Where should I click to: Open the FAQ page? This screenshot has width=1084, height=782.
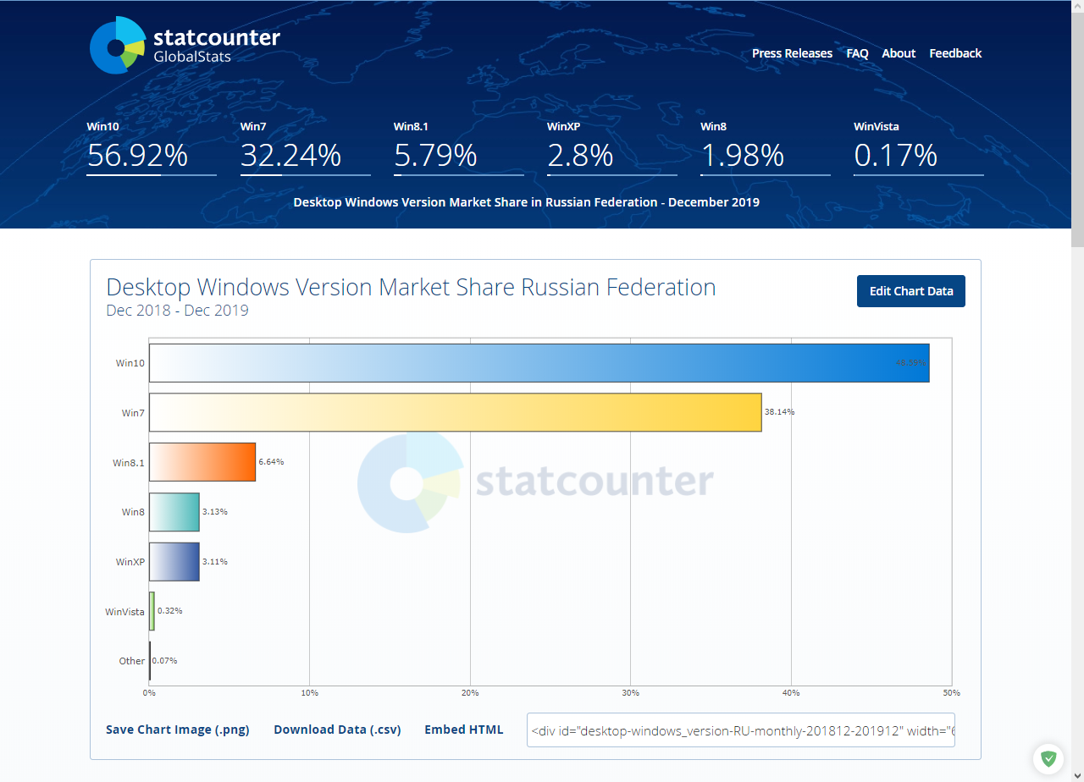tap(857, 53)
